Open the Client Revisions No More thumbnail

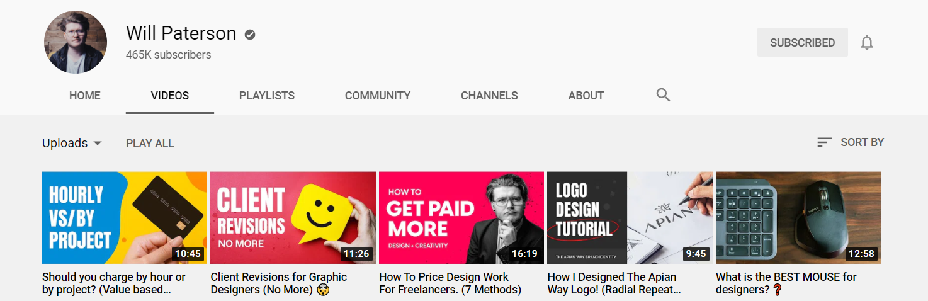click(293, 218)
